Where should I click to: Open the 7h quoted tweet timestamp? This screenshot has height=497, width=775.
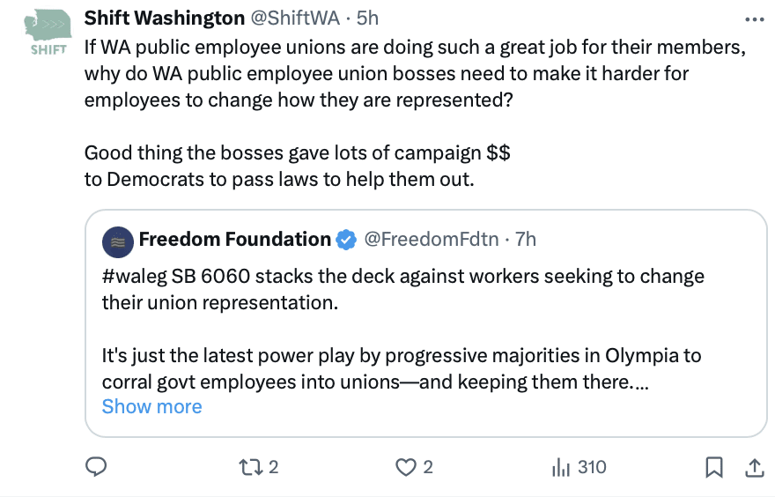[x=525, y=239]
